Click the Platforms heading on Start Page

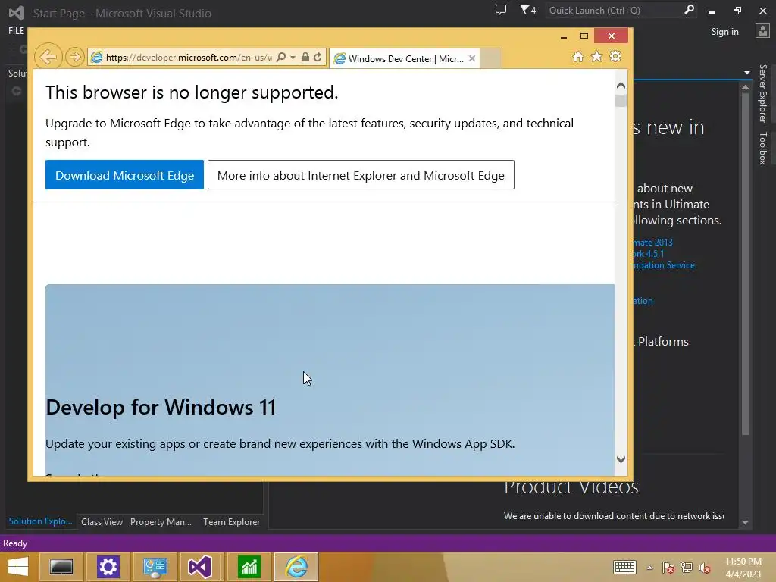(x=663, y=342)
